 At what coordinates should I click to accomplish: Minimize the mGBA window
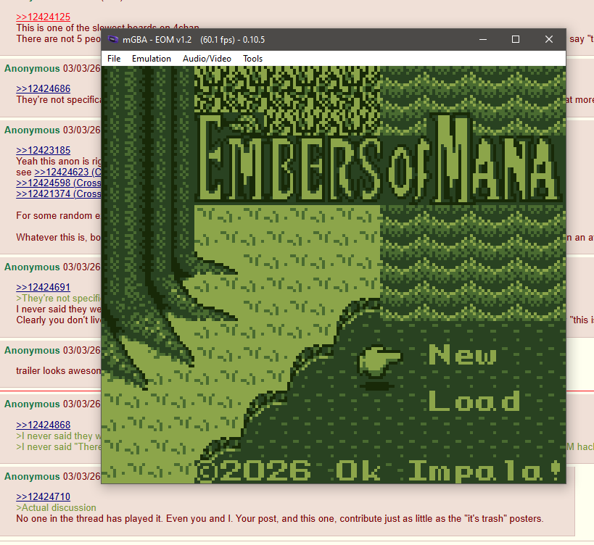[482, 40]
